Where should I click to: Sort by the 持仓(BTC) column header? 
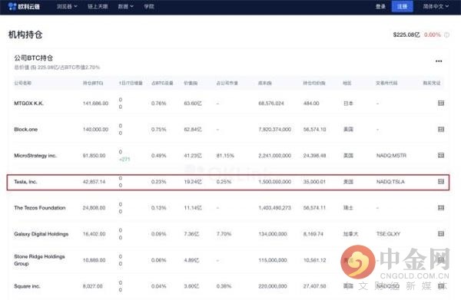tap(93, 83)
